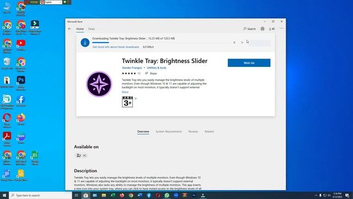Click the blue download status circle icon
Screen dimensions: 353x199
click(85, 43)
